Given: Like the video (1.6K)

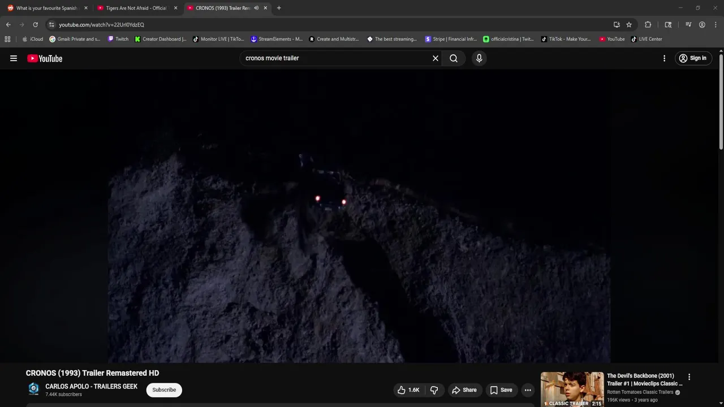Looking at the screenshot, I should [409, 390].
